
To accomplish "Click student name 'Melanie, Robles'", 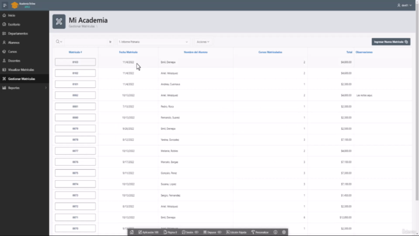I will (169, 151).
